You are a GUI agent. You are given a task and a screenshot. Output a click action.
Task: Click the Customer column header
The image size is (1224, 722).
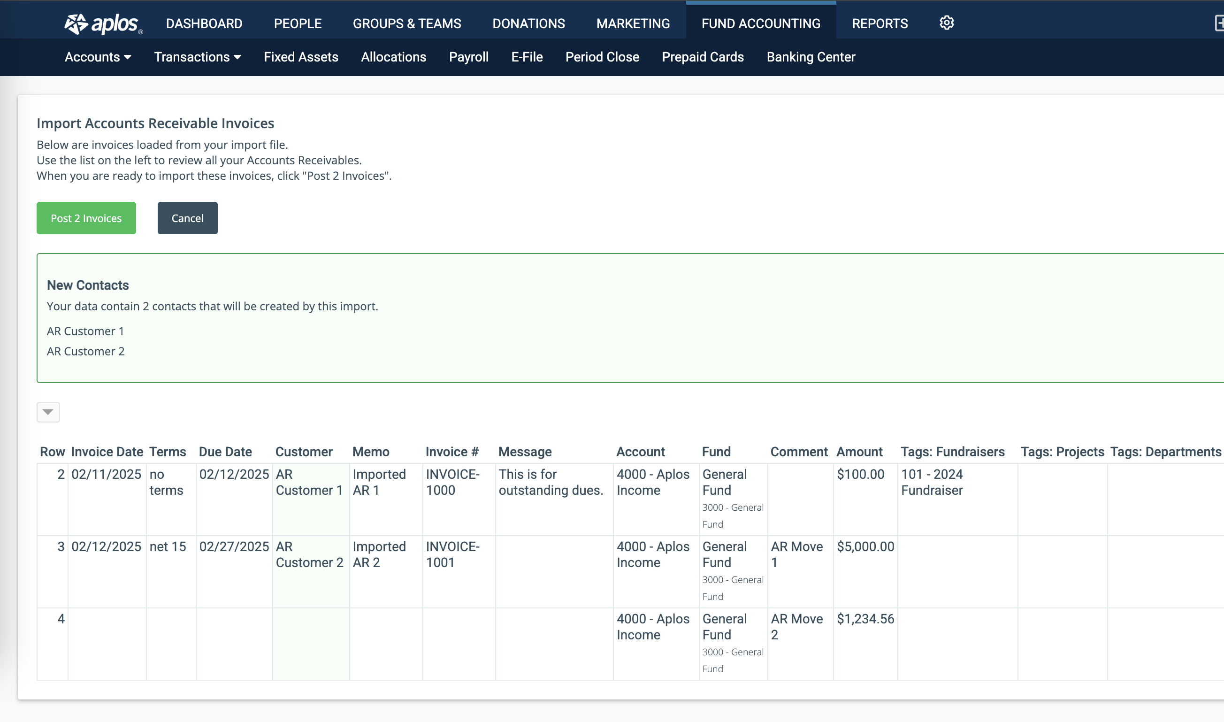click(x=304, y=452)
